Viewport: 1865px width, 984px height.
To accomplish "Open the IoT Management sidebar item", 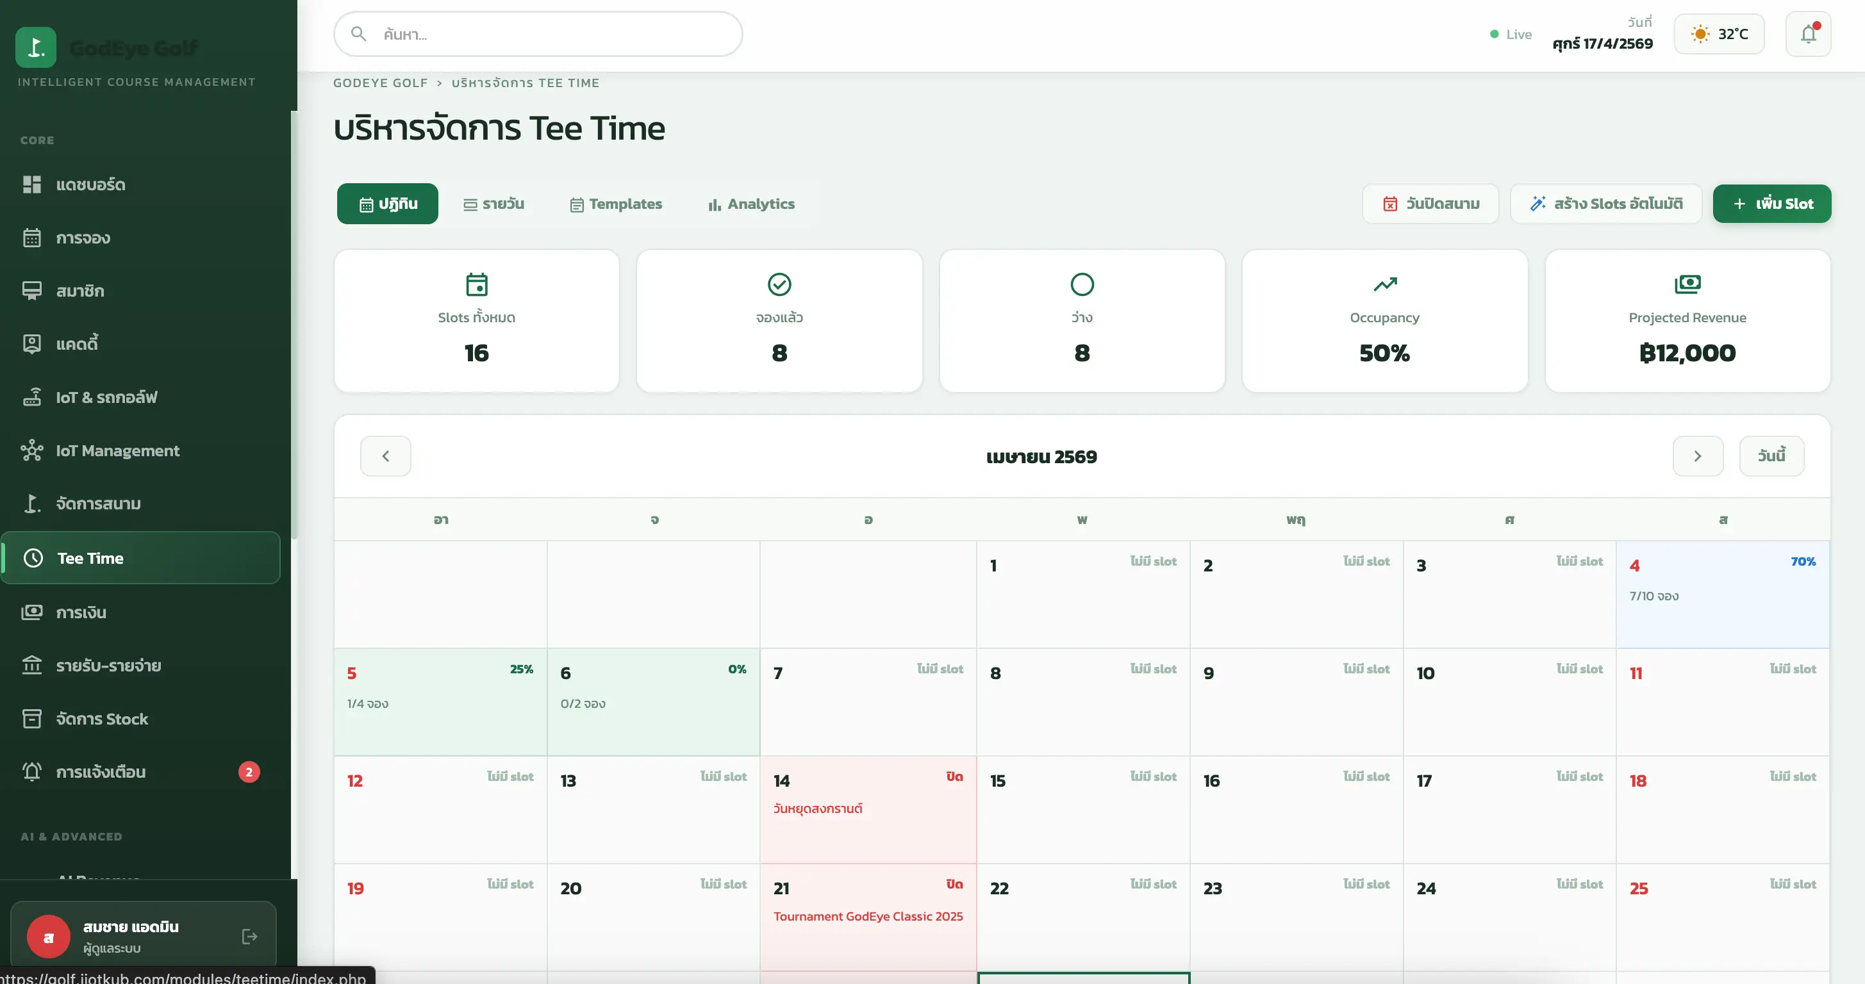I will click(140, 451).
